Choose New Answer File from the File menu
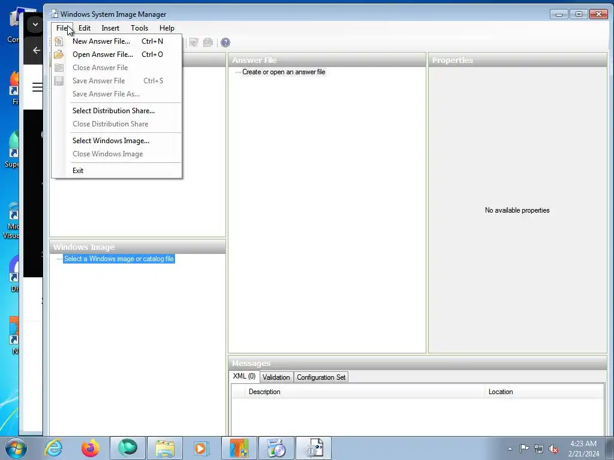The height and width of the screenshot is (460, 614). [x=117, y=41]
